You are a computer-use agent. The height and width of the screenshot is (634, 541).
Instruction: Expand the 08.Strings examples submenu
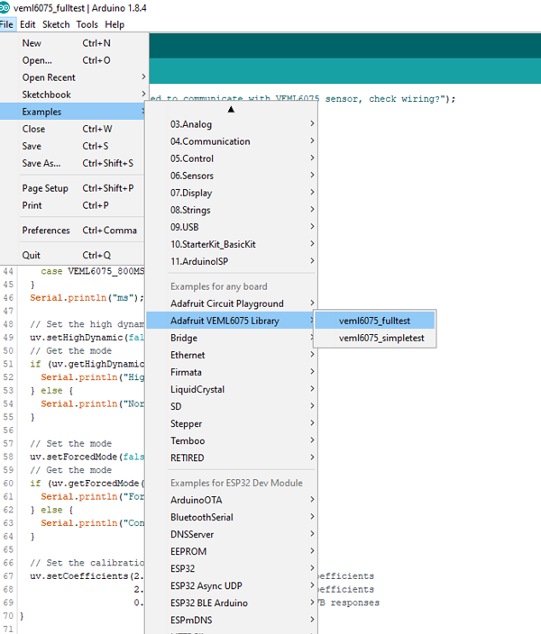[231, 210]
